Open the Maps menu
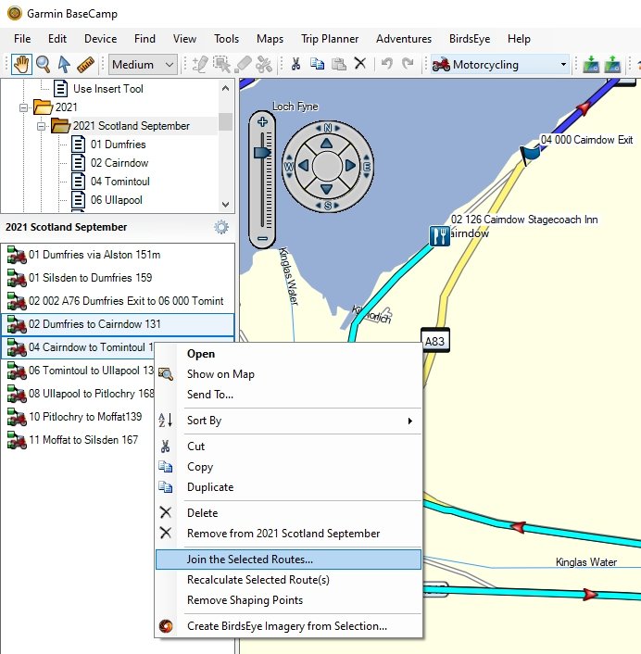This screenshot has height=654, width=641. (x=270, y=39)
